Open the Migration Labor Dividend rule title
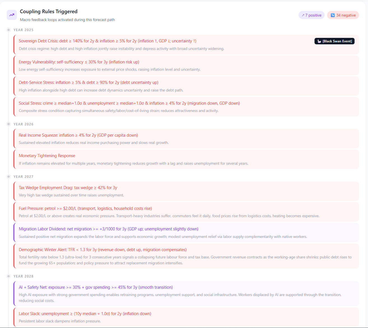 click(x=108, y=229)
